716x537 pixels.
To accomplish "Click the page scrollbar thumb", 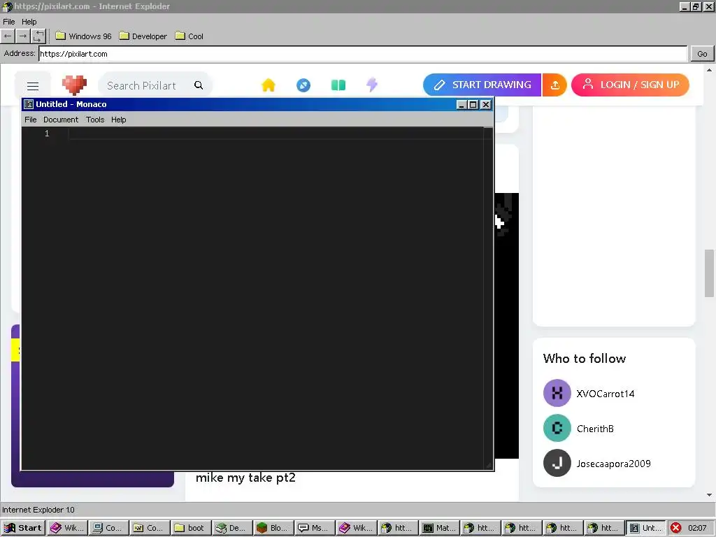I will [x=709, y=273].
